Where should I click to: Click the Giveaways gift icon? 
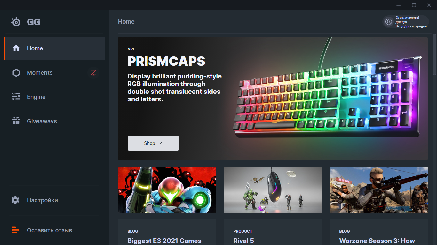pos(16,121)
